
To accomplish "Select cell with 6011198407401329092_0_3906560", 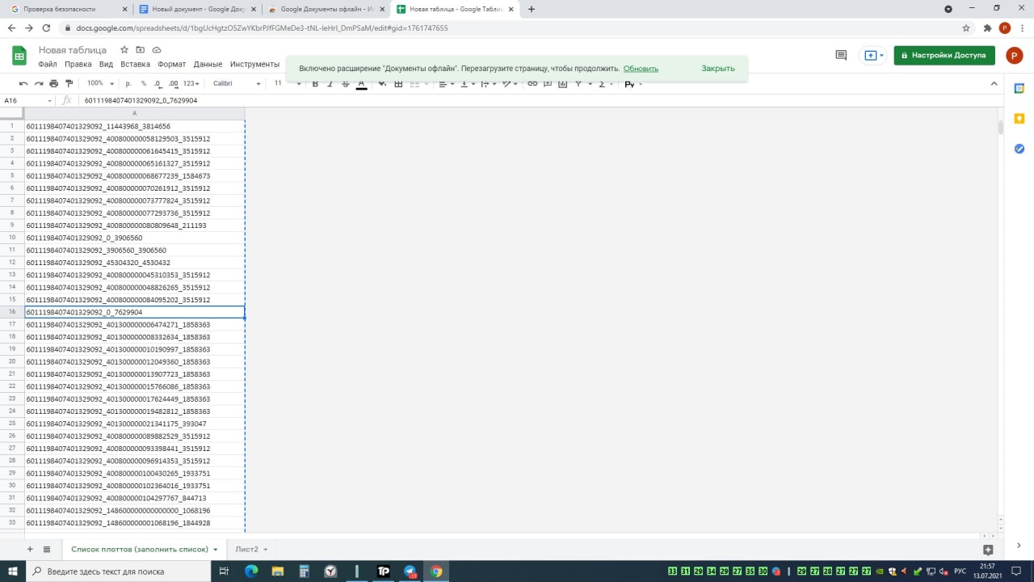I will click(134, 238).
